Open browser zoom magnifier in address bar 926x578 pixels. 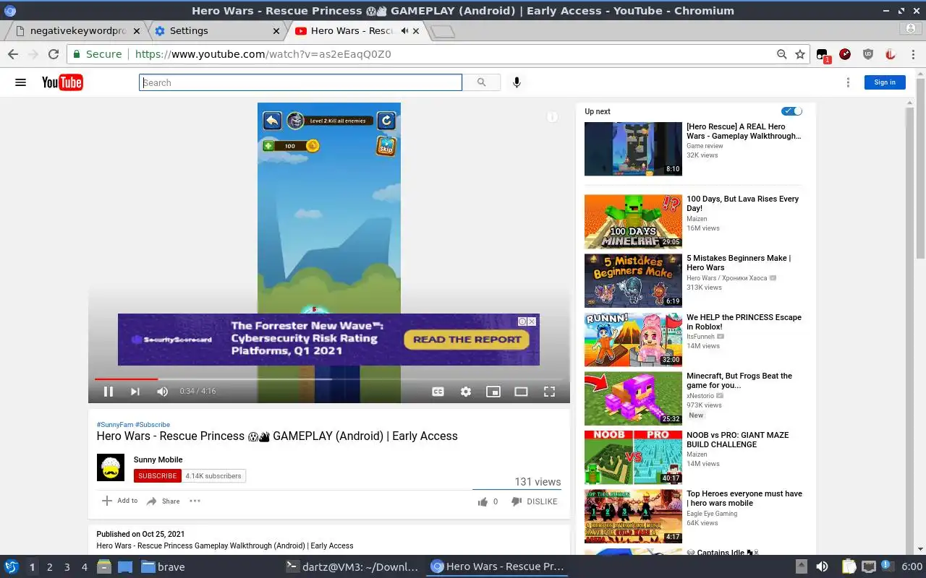coord(782,54)
